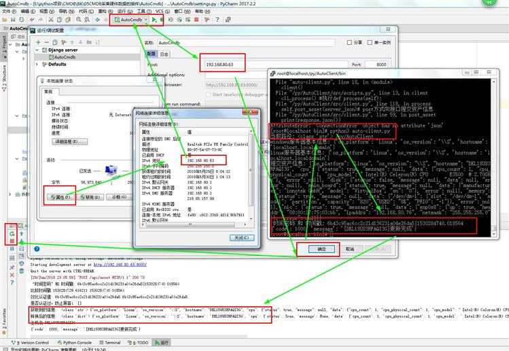Open the Terminal tool window tab
Screen dimensions: 509x351
[109, 343]
